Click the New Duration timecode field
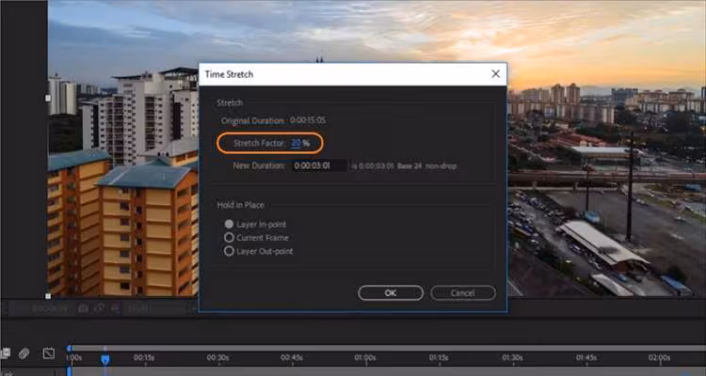The height and width of the screenshot is (376, 706). (319, 165)
